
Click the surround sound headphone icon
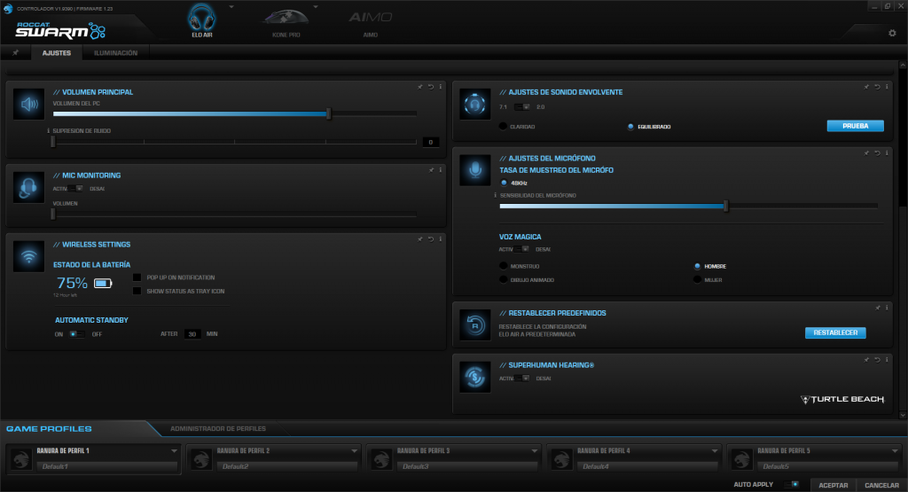(x=475, y=105)
